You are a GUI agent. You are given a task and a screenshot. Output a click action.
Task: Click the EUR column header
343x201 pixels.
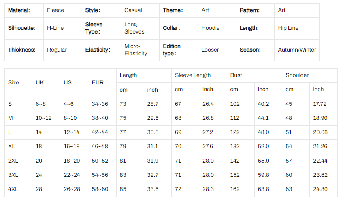click(98, 82)
